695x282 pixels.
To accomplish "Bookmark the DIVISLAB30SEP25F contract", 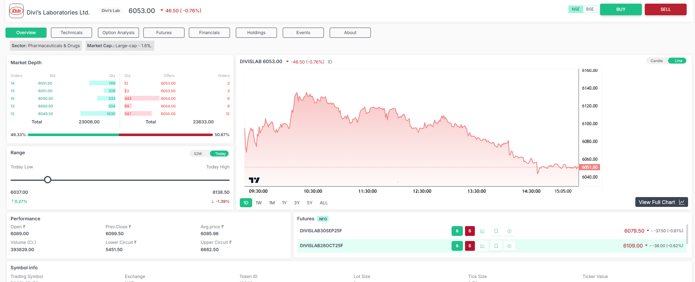I will [x=496, y=231].
